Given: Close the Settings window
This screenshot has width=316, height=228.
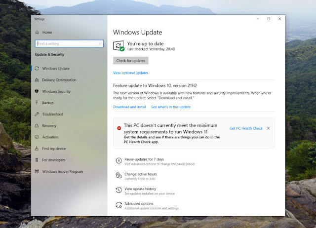Looking at the screenshot, I should [x=280, y=19].
